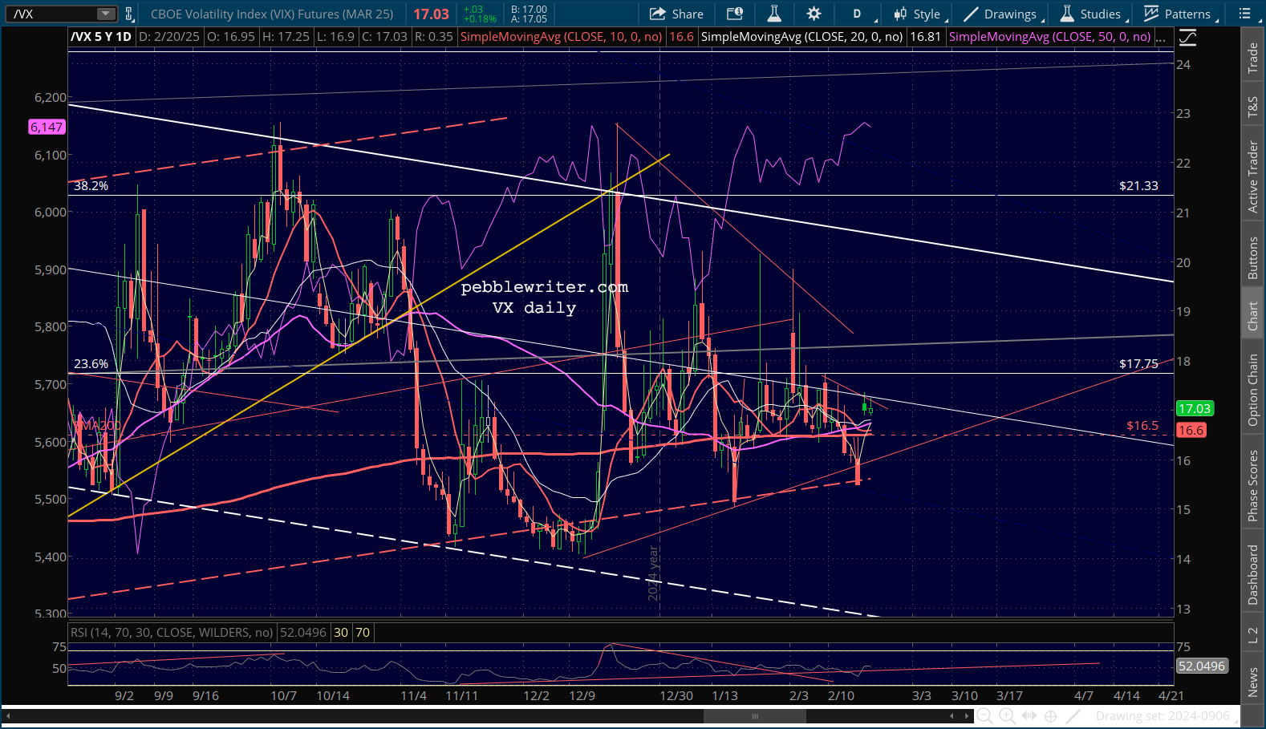Click the A: 17.05 ask quote
This screenshot has height=729, width=1266.
coord(529,19)
